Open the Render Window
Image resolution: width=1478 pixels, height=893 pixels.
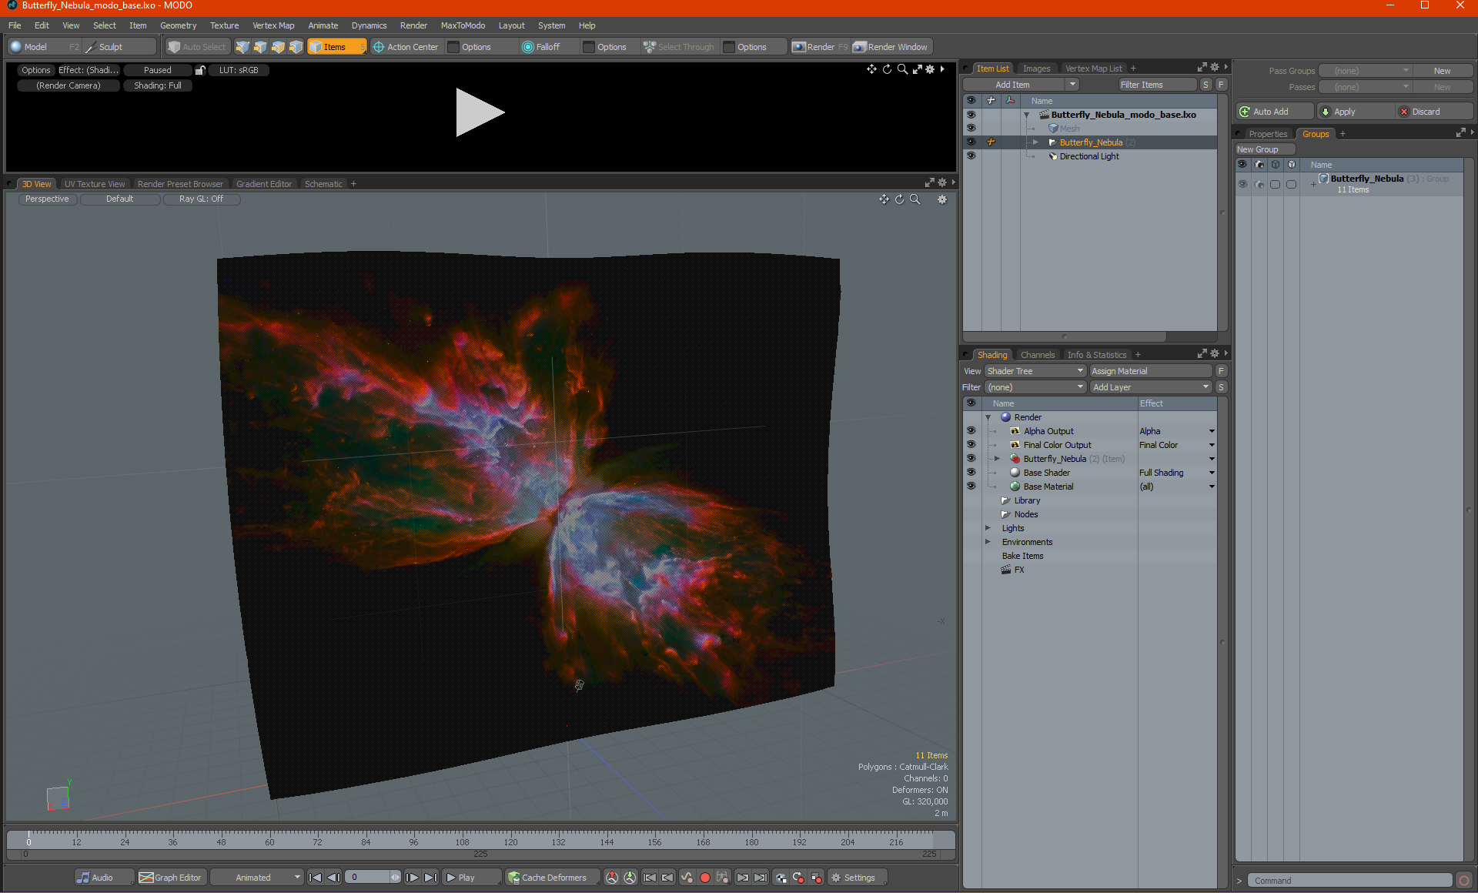tap(891, 47)
